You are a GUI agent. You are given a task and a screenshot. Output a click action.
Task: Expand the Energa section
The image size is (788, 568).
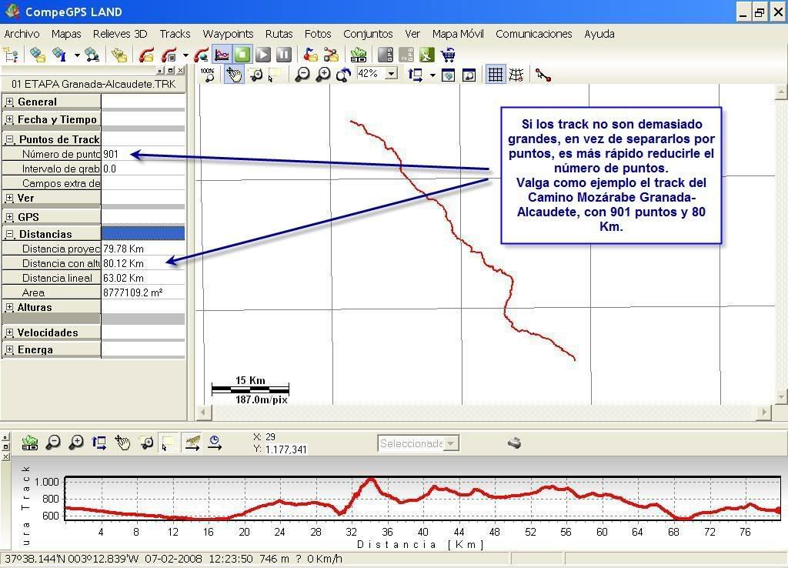(9, 349)
